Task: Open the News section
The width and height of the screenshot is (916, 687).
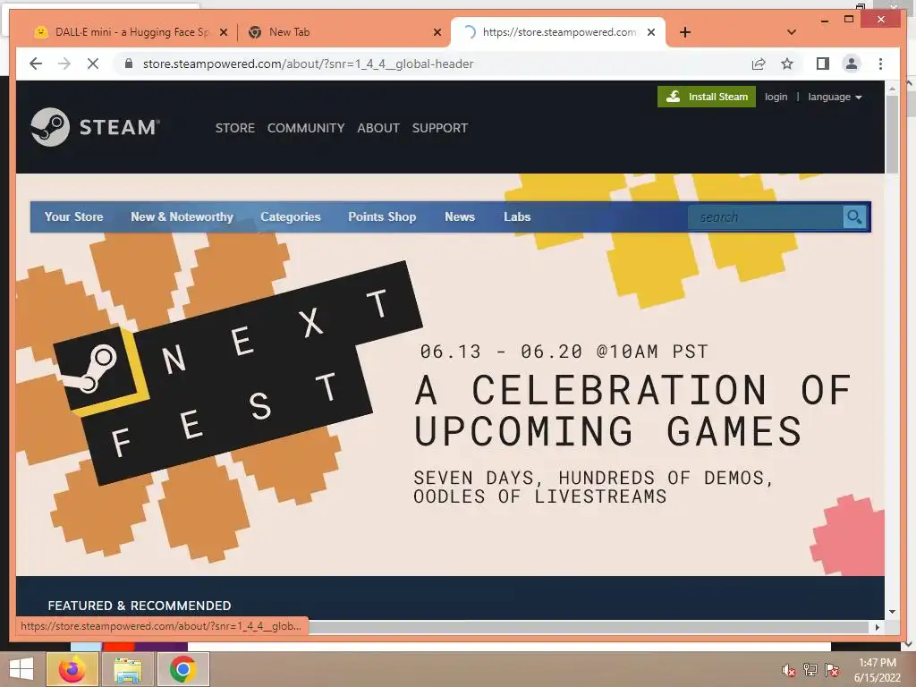Action: (x=460, y=216)
